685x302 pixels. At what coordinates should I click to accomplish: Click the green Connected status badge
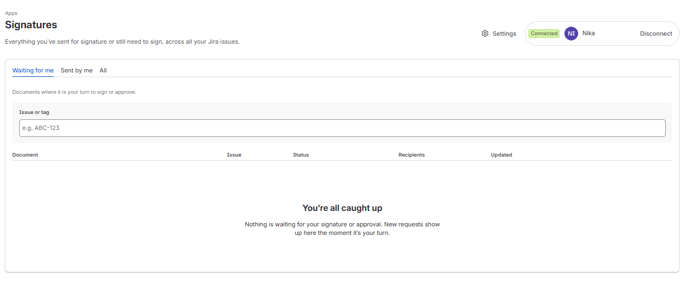(x=544, y=34)
